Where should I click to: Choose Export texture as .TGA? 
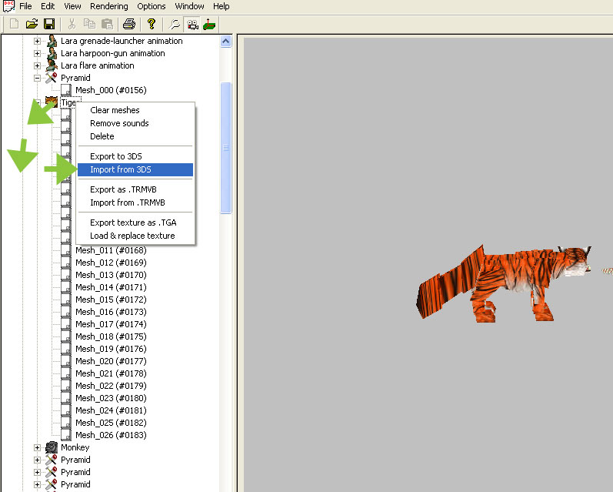135,223
